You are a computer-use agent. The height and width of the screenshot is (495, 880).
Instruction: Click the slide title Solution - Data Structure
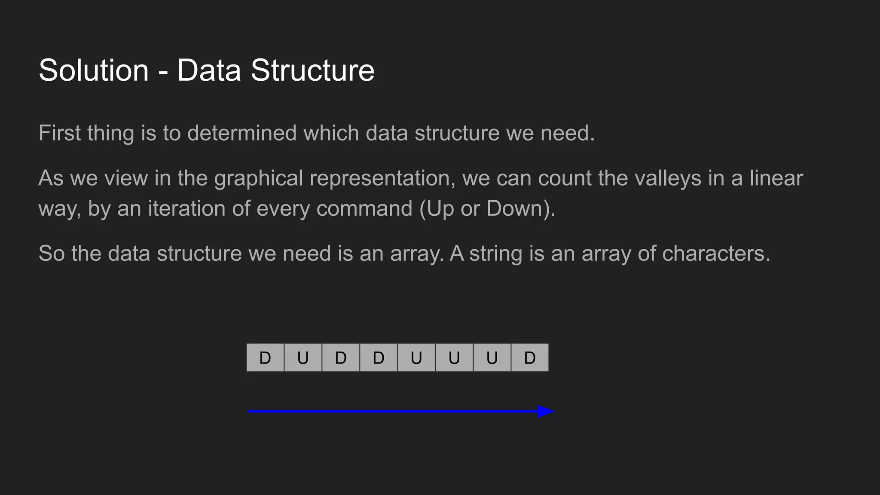[206, 70]
